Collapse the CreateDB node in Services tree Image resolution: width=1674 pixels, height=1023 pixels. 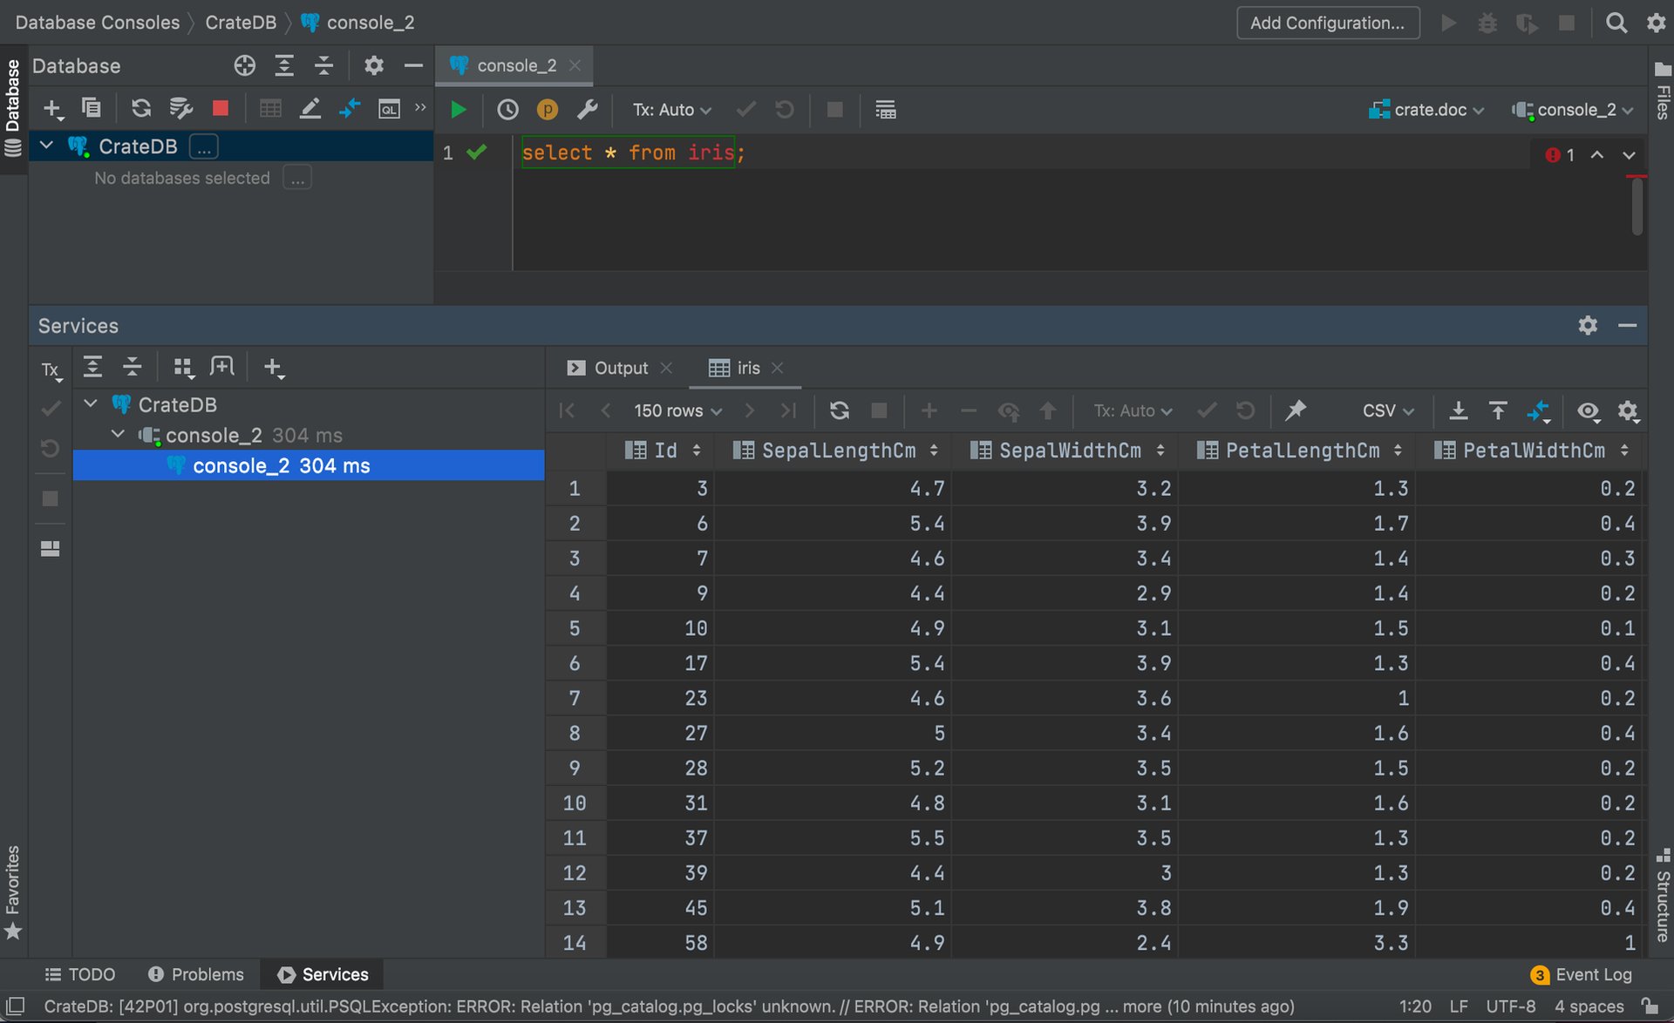(x=91, y=404)
